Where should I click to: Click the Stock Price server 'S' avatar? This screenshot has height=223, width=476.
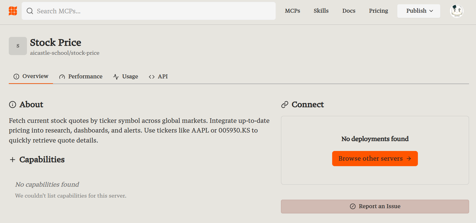coord(18,46)
